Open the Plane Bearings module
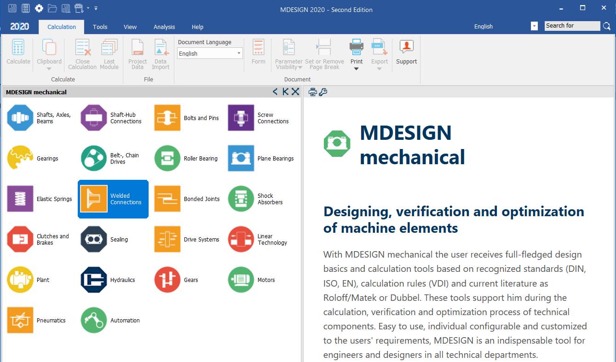Image resolution: width=616 pixels, height=362 pixels. coord(260,158)
